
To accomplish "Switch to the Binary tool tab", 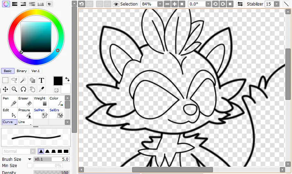I will (22, 71).
